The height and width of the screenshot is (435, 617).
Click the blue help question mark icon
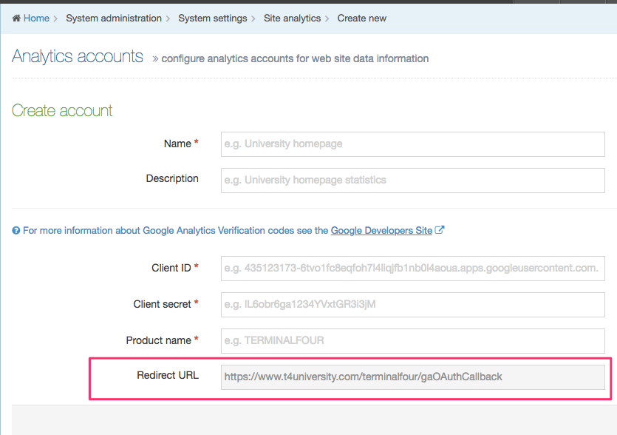click(x=16, y=231)
